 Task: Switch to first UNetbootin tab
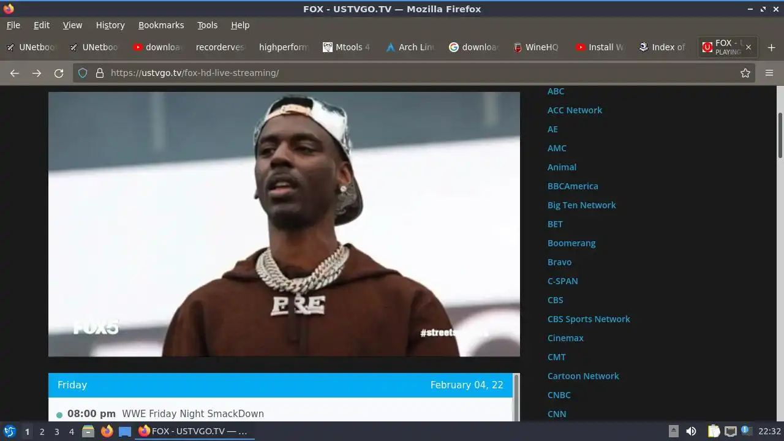click(x=31, y=47)
